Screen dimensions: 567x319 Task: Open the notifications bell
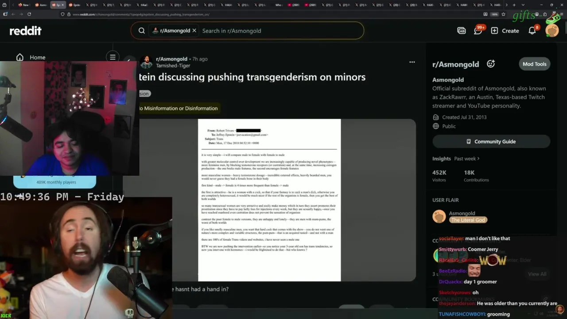(x=532, y=31)
